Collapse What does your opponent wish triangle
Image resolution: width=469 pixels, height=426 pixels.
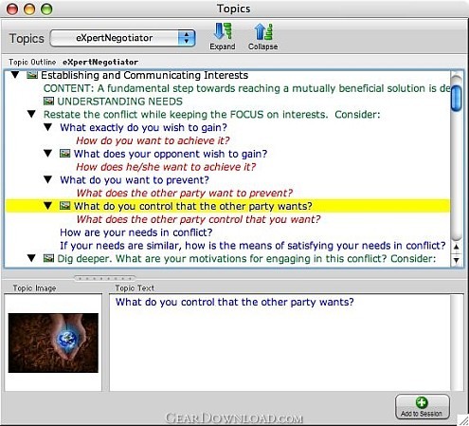[47, 154]
